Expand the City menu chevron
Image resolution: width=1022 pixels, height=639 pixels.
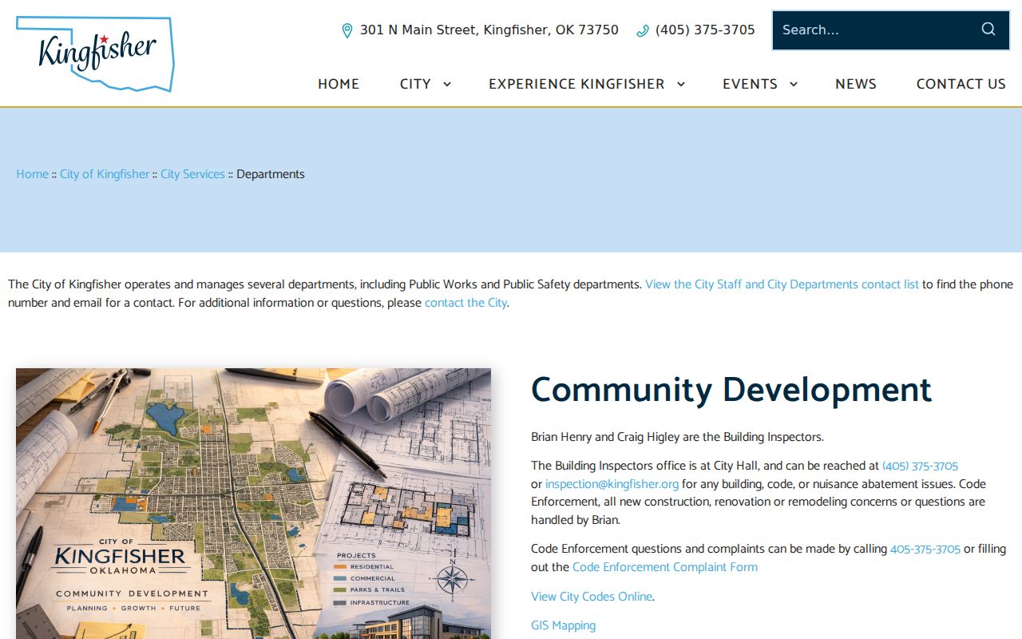click(447, 84)
